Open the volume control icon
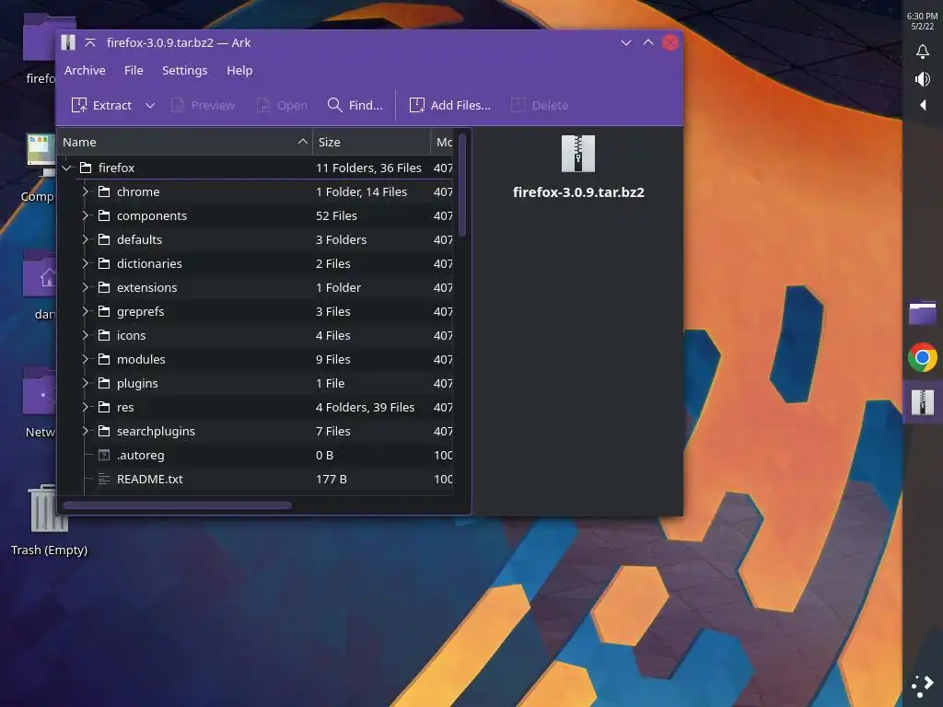943x707 pixels. [923, 79]
